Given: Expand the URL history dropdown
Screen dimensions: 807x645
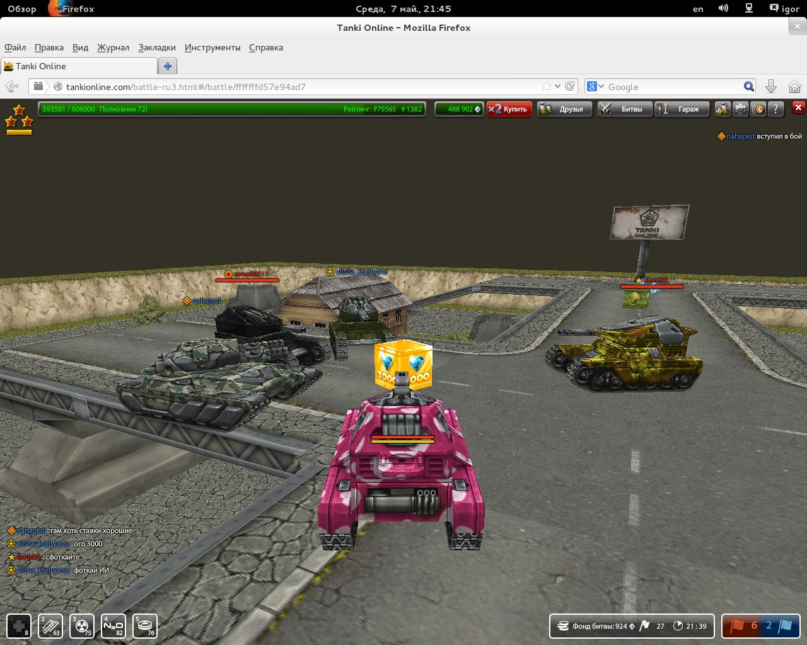Looking at the screenshot, I should tap(558, 86).
